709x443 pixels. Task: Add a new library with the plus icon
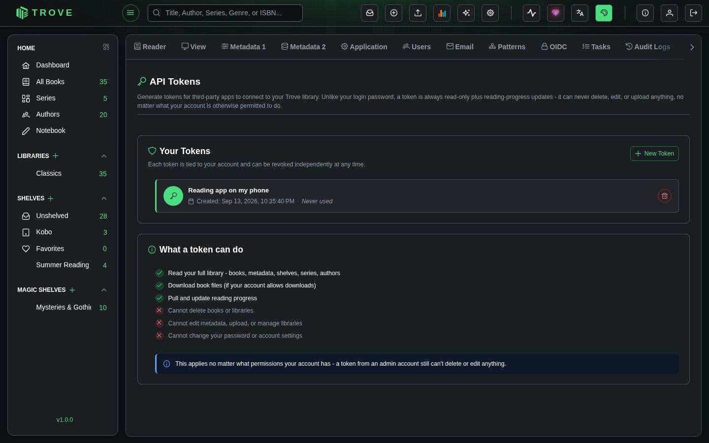(x=56, y=156)
